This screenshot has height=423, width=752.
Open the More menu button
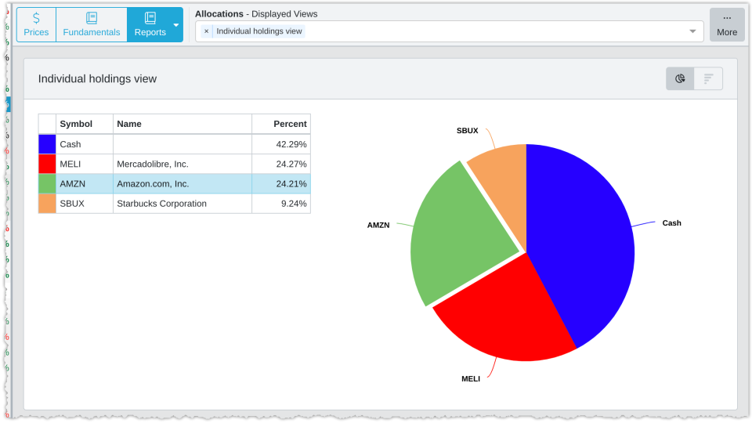pyautogui.click(x=727, y=25)
